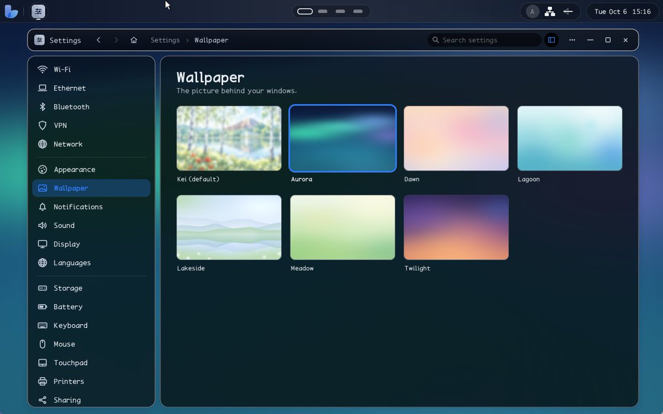Click the Lakeside caption text
This screenshot has width=663, height=414.
tap(191, 268)
